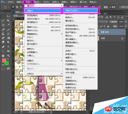Click the foreground color swatch

pos(4,60)
